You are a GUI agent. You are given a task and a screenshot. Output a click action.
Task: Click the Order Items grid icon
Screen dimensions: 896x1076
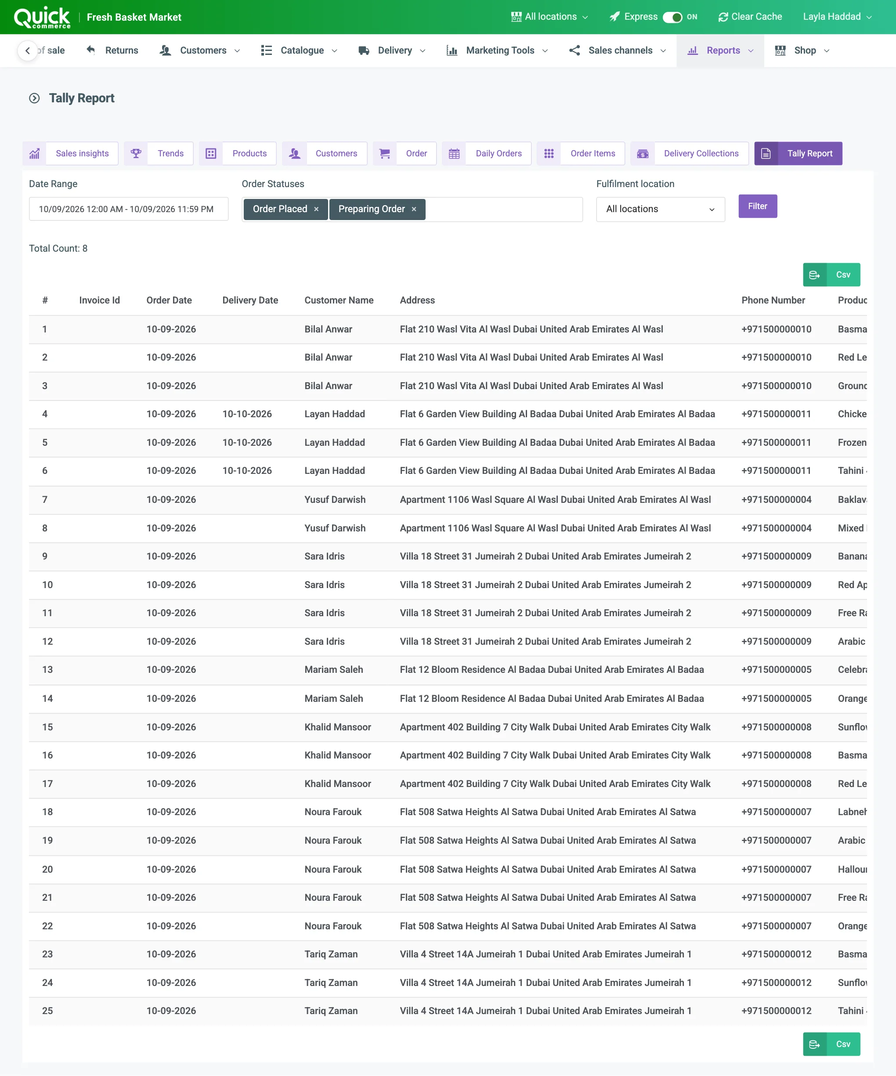tap(549, 153)
